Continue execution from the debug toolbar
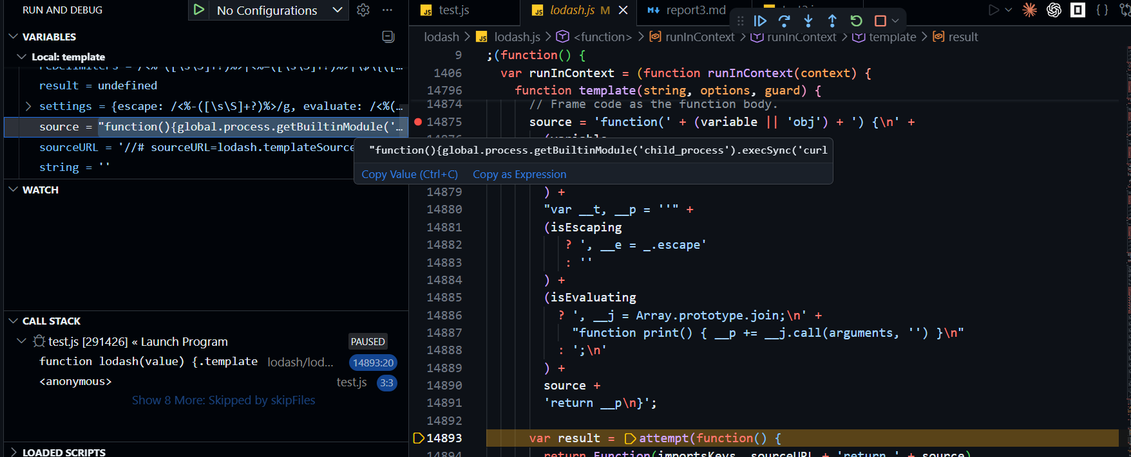 [x=760, y=21]
